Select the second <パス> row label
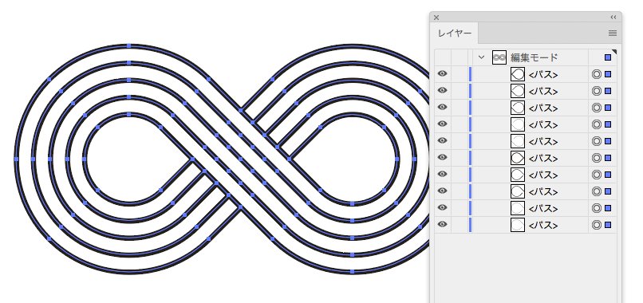The height and width of the screenshot is (303, 643). click(x=543, y=92)
